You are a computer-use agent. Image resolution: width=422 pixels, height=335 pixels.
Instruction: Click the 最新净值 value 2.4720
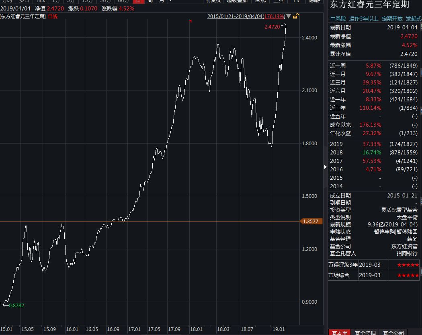point(409,36)
